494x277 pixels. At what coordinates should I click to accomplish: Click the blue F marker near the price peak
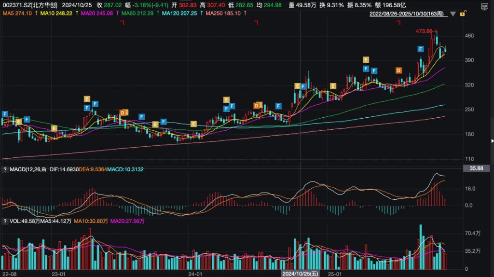pyautogui.click(x=421, y=49)
